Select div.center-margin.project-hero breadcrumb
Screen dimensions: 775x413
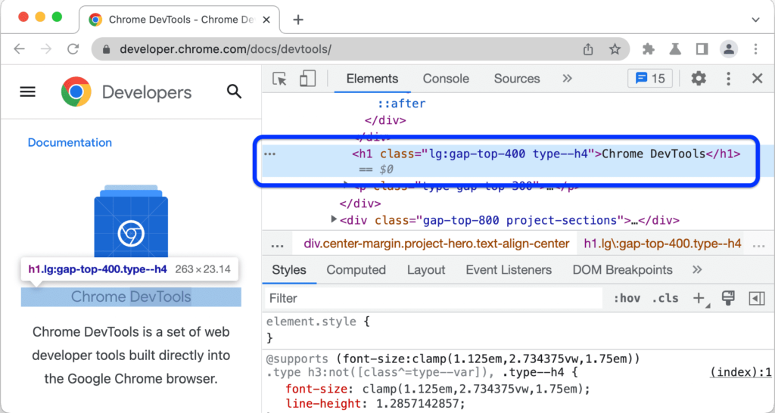tap(437, 244)
